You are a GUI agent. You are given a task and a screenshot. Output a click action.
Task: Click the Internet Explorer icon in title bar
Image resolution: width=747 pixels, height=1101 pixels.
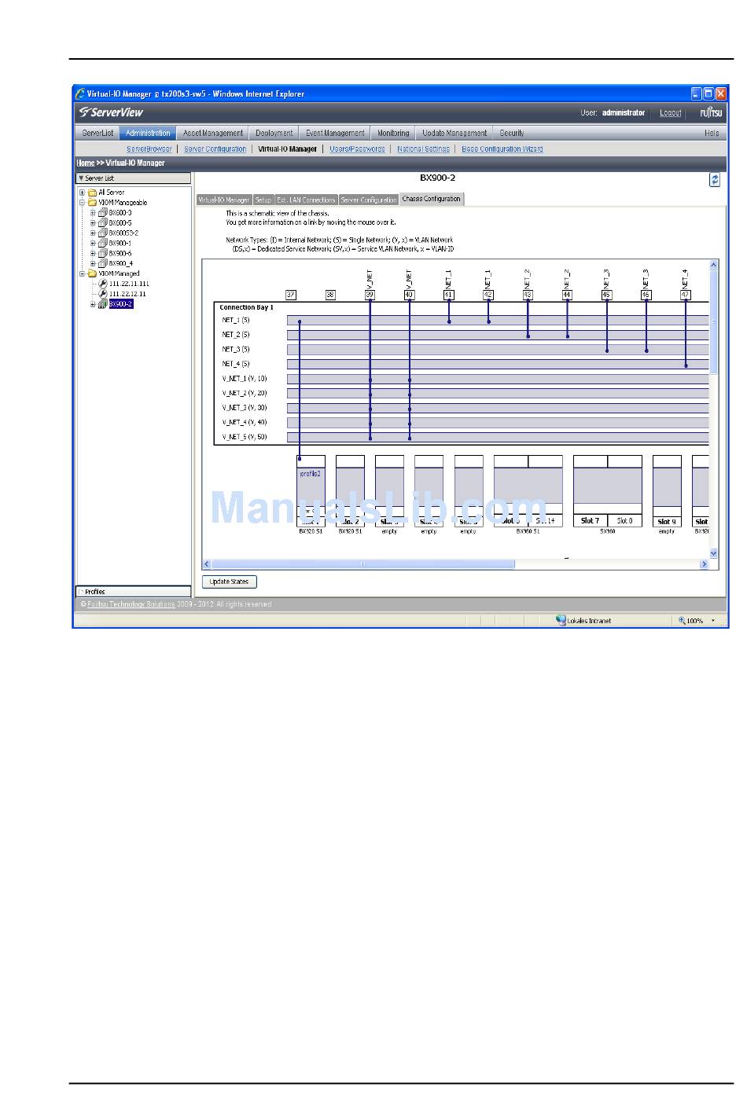80,94
